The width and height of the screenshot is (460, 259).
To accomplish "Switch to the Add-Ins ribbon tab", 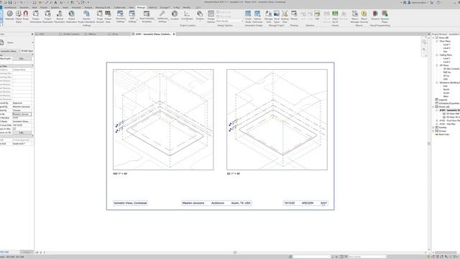I will pyautogui.click(x=152, y=7).
